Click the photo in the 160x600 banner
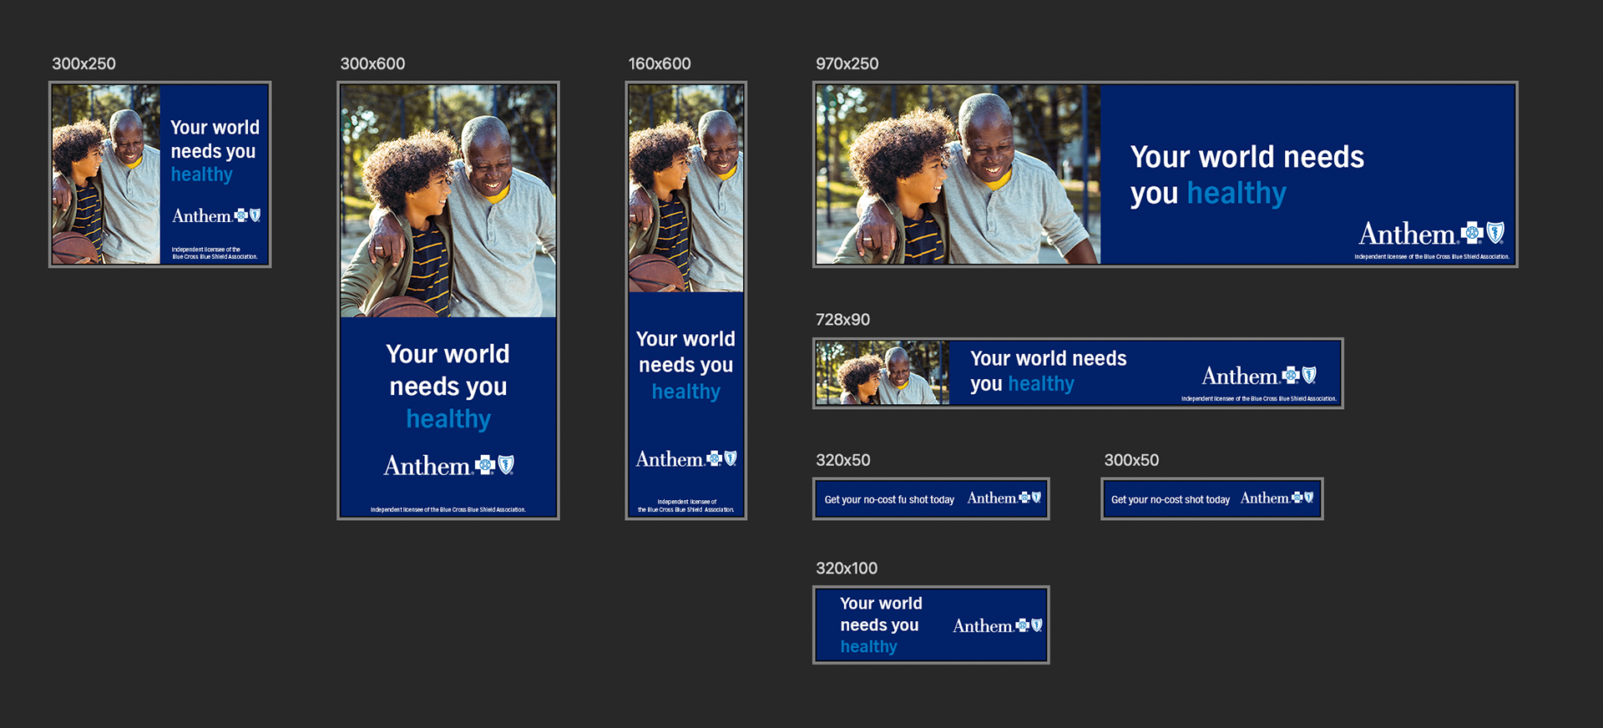1603x728 pixels. (686, 189)
